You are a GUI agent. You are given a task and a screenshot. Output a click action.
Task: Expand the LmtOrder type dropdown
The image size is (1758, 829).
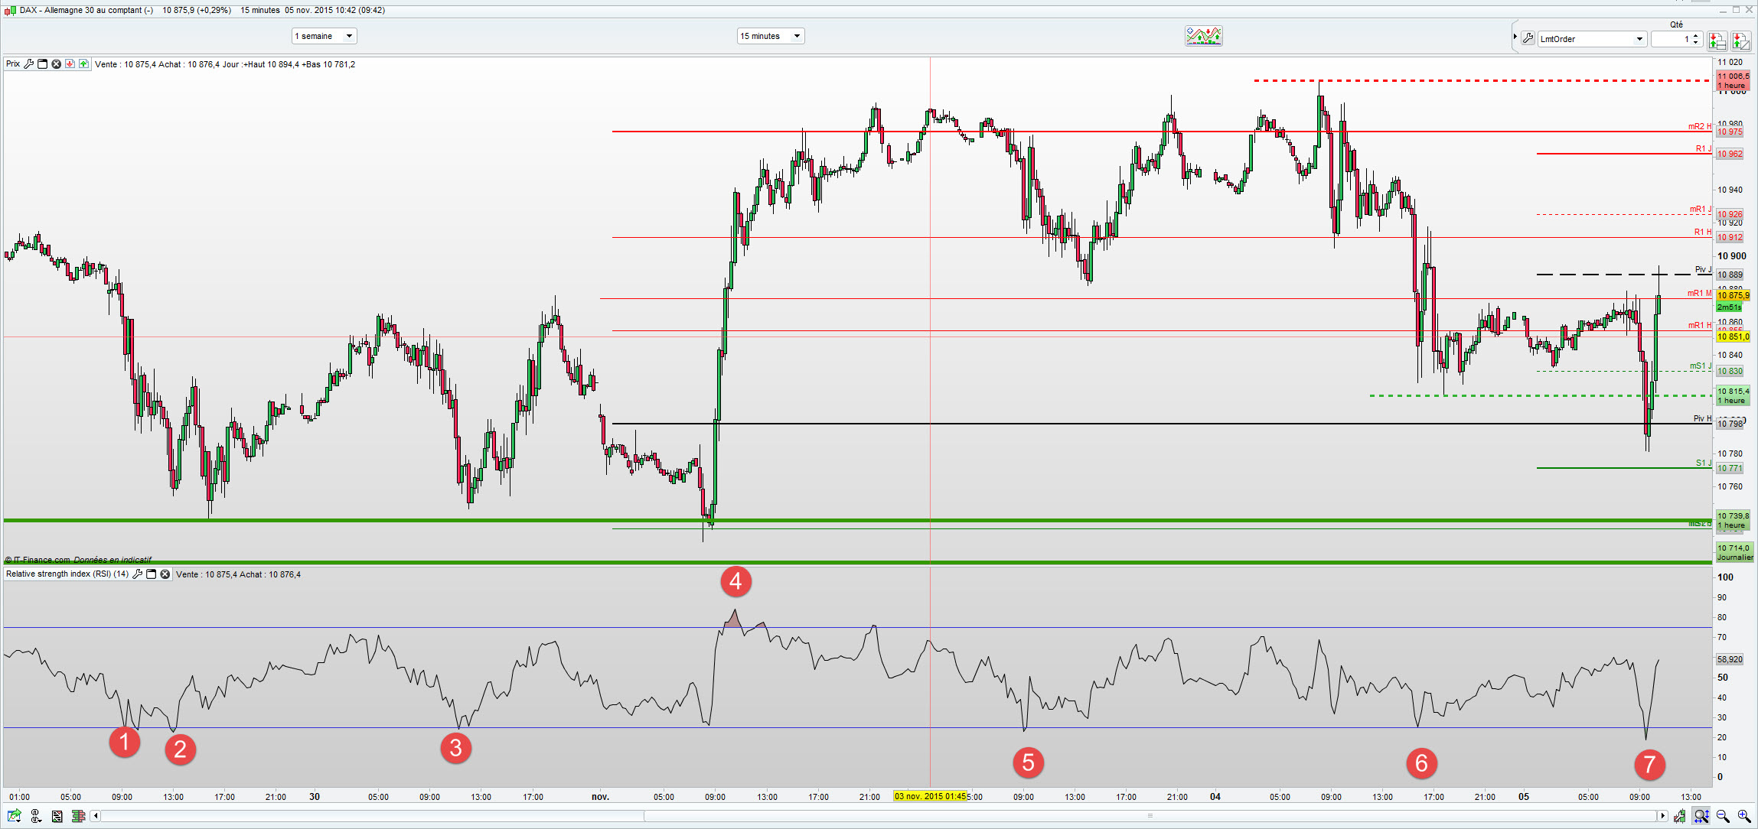tap(1639, 39)
